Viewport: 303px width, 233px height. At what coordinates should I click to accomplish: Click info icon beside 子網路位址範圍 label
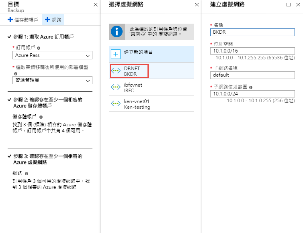pyautogui.click(x=251, y=87)
